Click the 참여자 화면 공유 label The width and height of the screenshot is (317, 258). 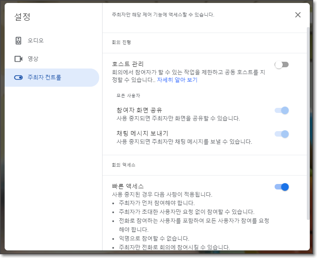(139, 110)
